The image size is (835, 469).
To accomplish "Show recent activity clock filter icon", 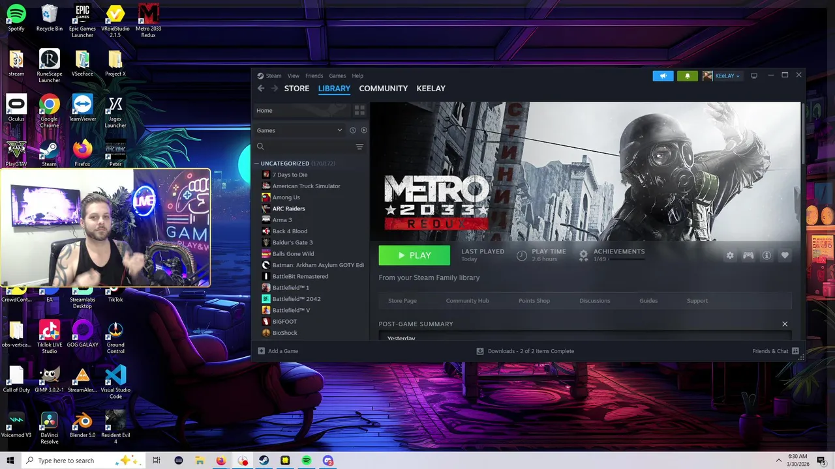I will 352,130.
